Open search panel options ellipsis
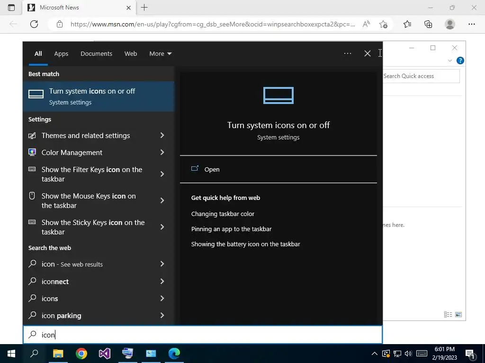Viewport: 485px width, 363px height. [x=347, y=53]
